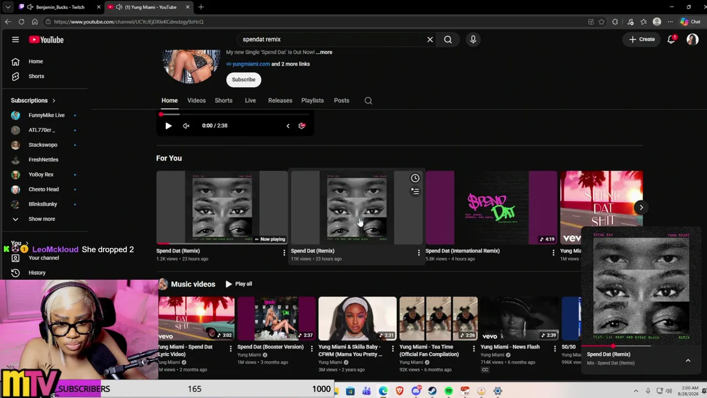The height and width of the screenshot is (398, 707).
Task: Add the hovered Spend Dat (Remix) to queue
Action: tap(415, 191)
